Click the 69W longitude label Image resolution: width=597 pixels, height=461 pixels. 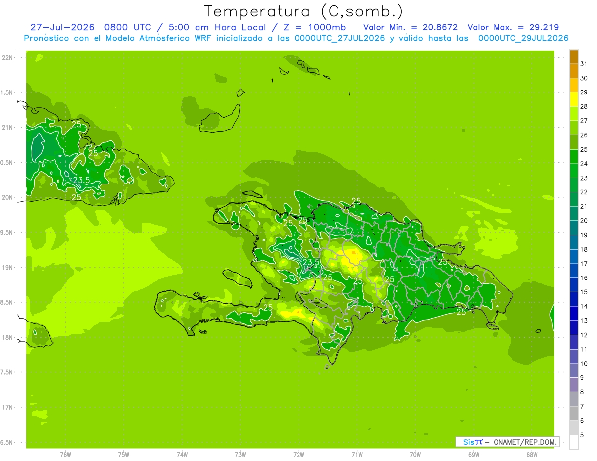click(474, 455)
